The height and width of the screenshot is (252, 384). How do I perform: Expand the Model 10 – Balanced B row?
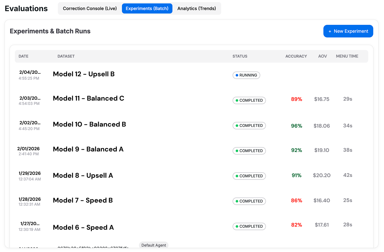tap(89, 124)
